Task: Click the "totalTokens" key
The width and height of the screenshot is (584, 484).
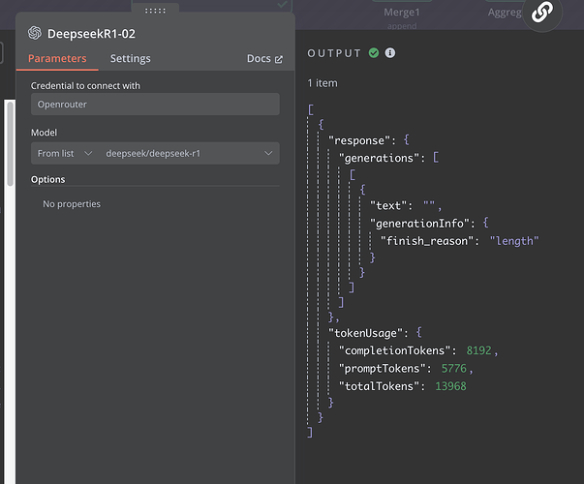Action: point(379,386)
